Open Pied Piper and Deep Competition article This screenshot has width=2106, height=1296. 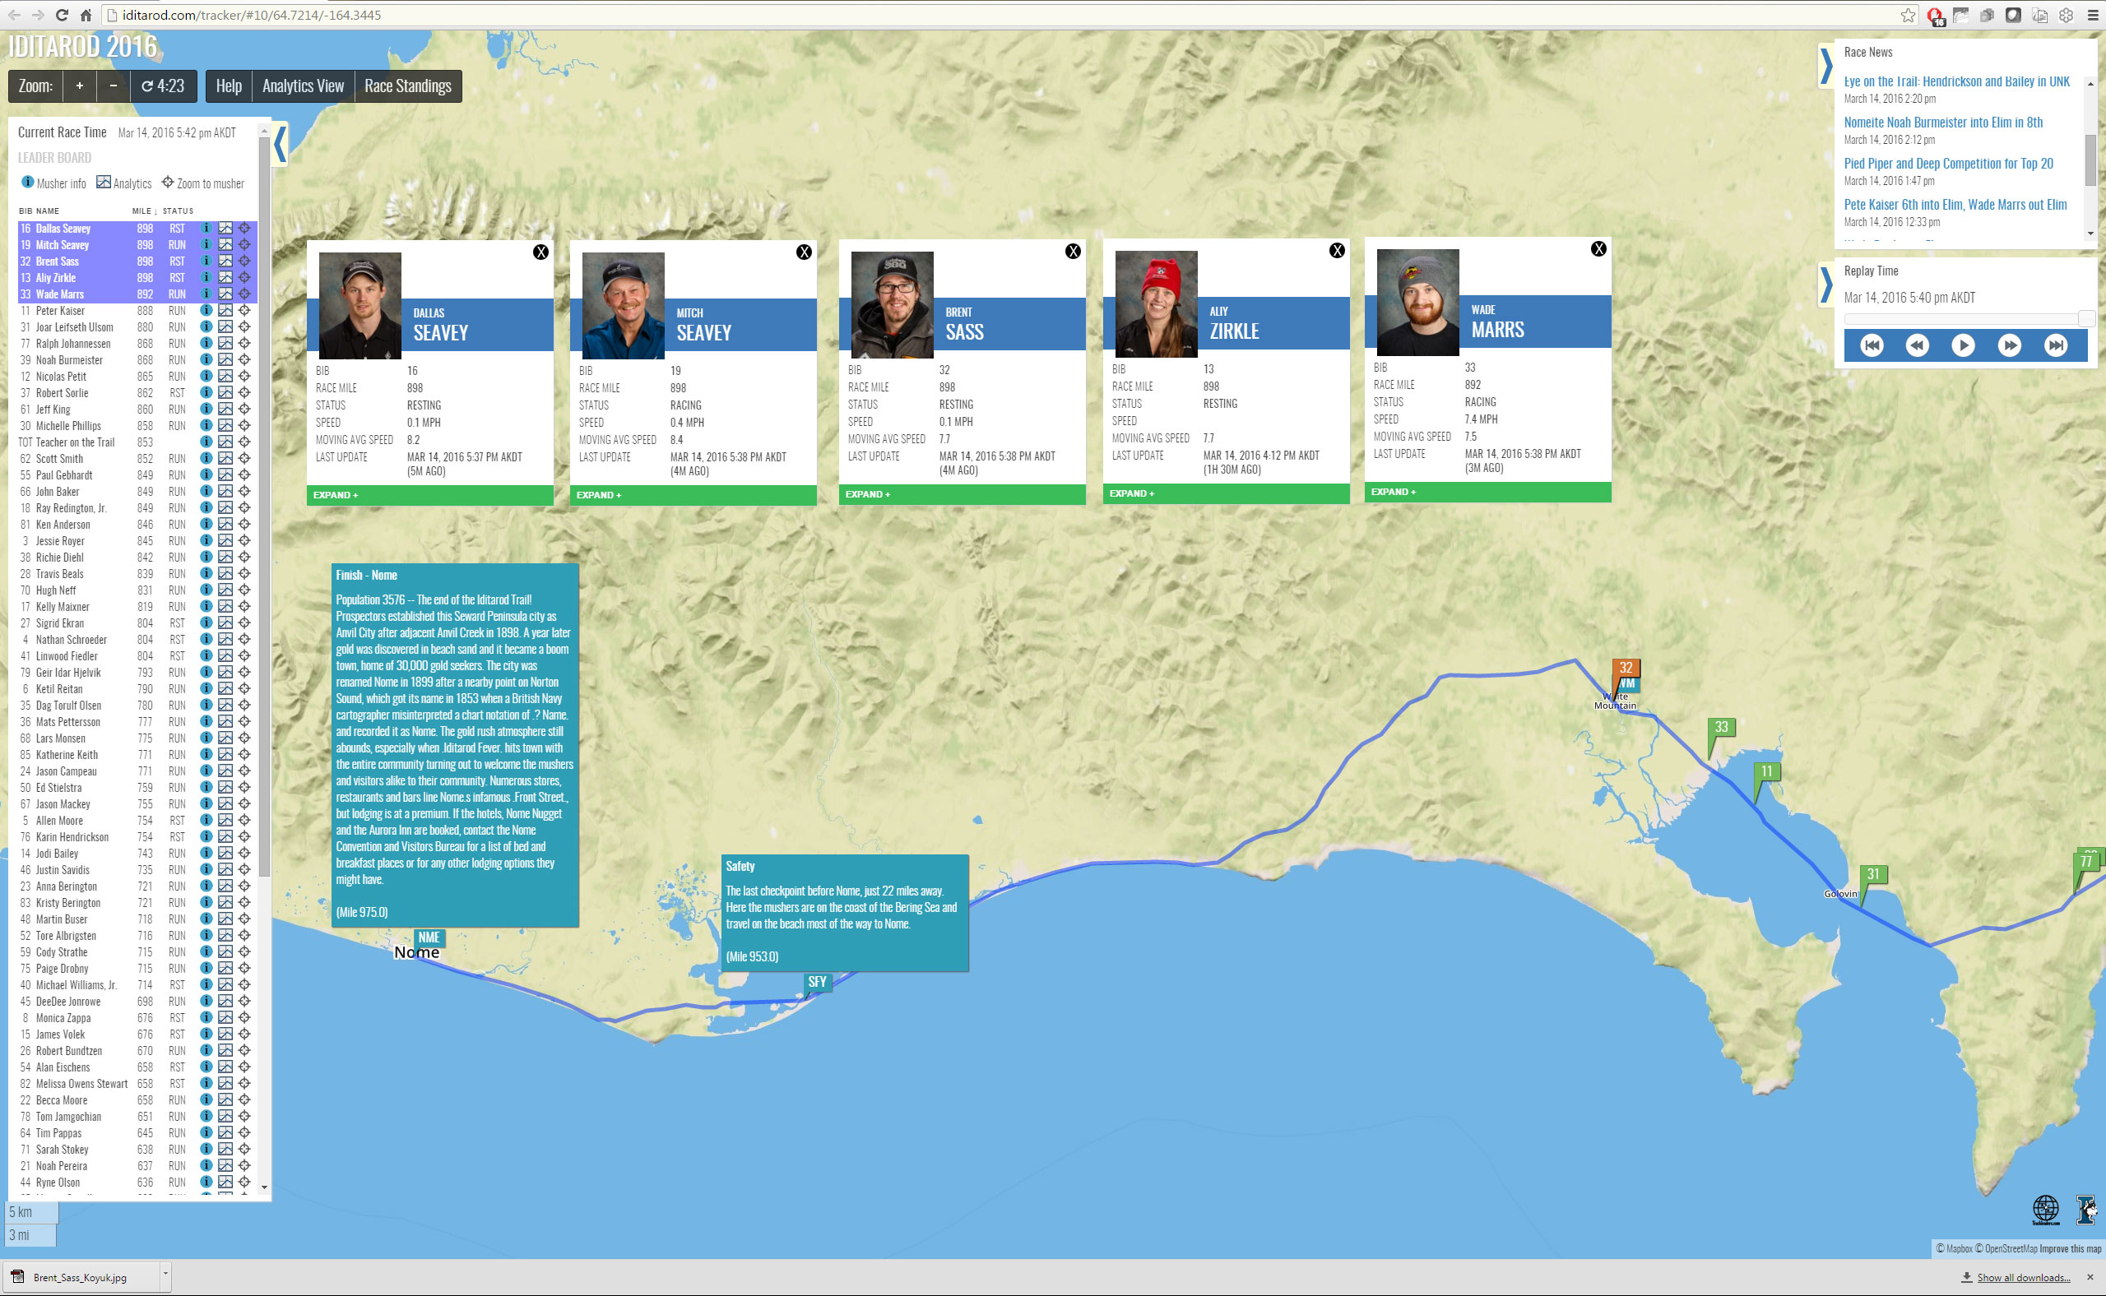tap(1948, 164)
